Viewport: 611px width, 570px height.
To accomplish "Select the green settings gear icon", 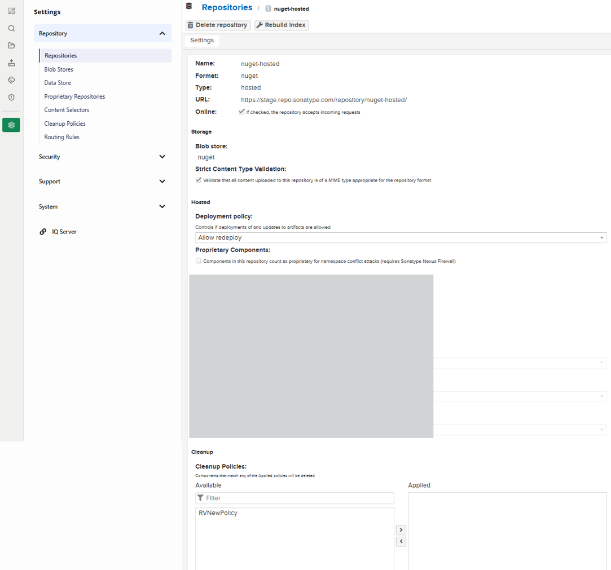I will pos(11,125).
